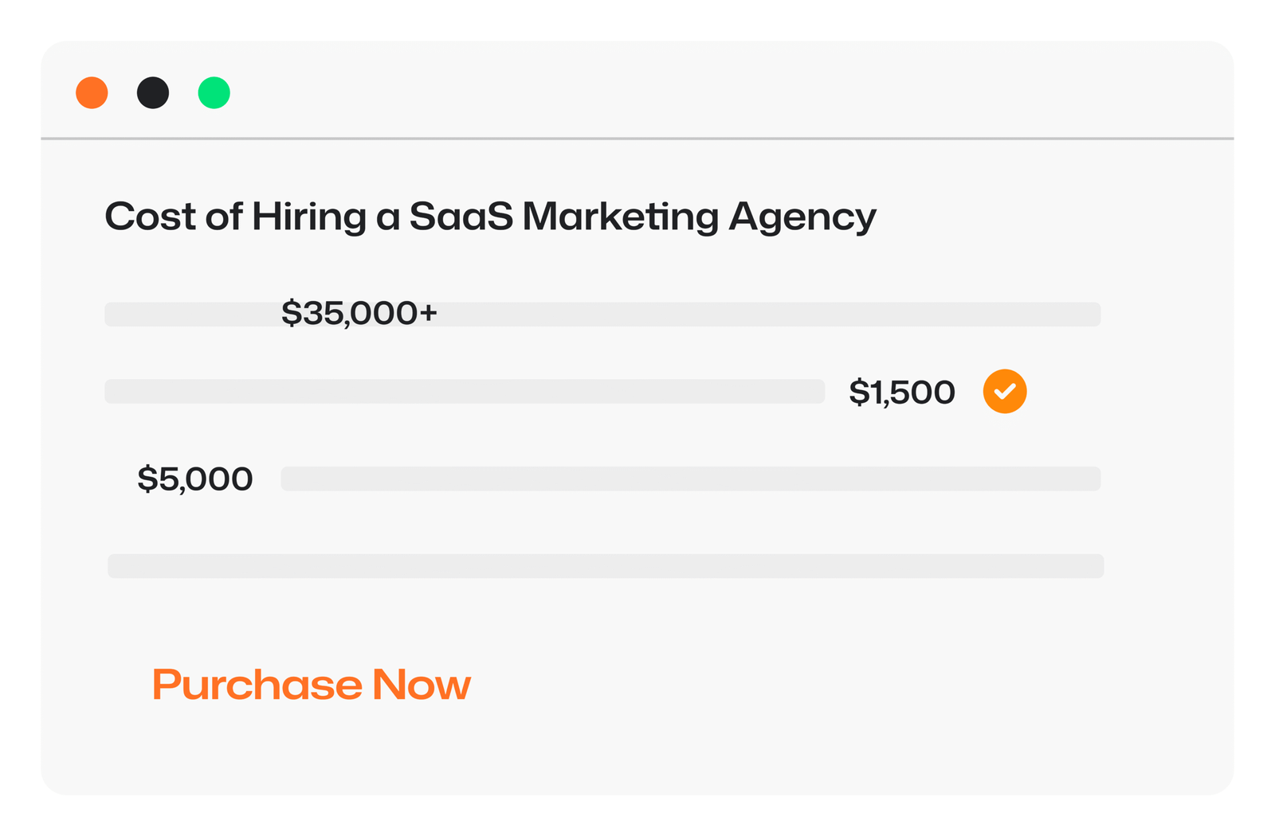
Task: Click the word "Marketing" in the heading
Action: tap(620, 217)
